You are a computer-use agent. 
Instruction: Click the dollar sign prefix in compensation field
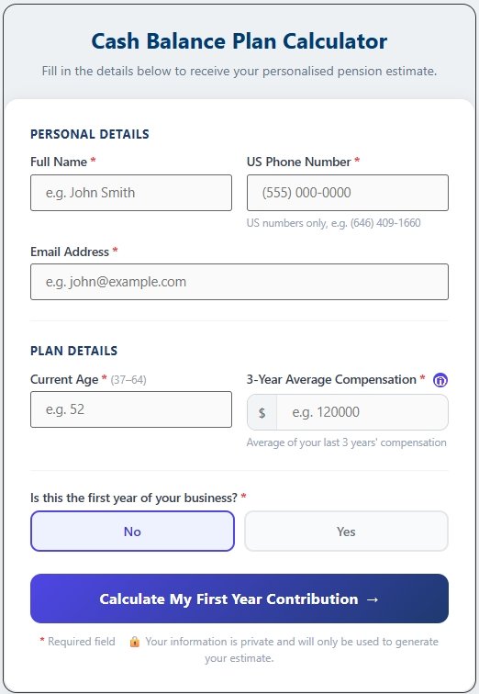(x=262, y=412)
